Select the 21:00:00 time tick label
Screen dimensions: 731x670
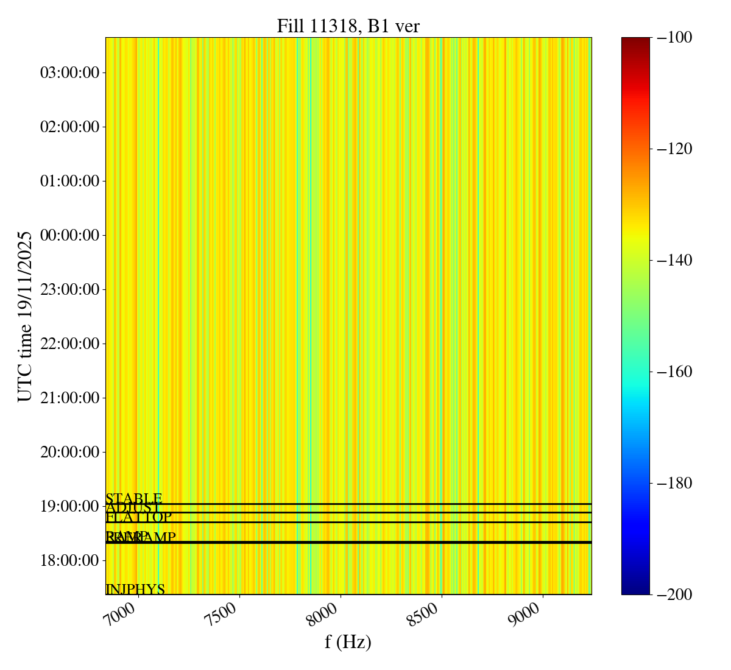(x=69, y=398)
